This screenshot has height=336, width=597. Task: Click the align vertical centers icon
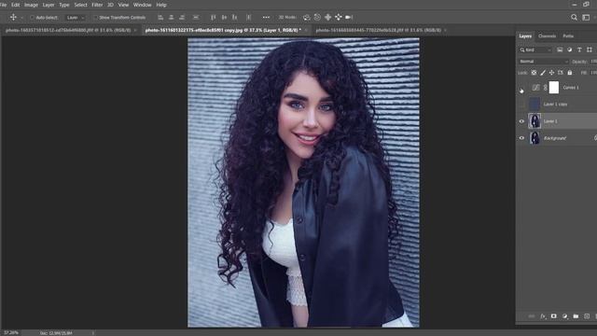[224, 17]
